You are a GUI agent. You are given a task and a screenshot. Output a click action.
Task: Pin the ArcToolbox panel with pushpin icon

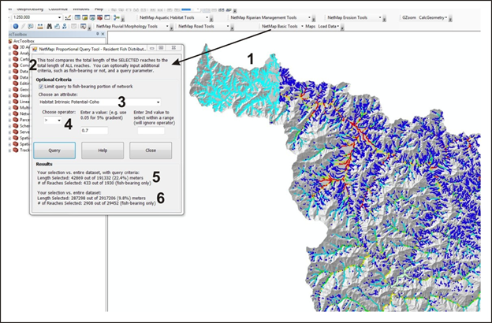point(98,35)
